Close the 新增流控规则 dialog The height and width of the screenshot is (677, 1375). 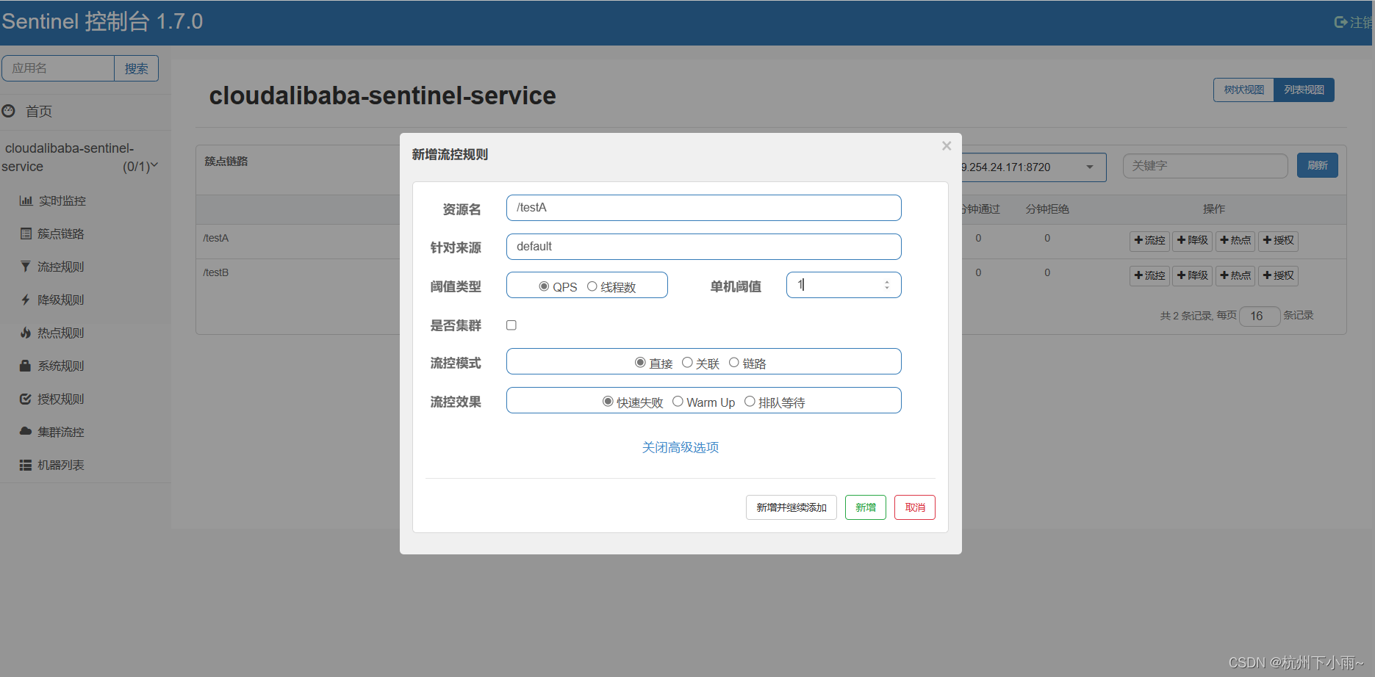click(x=947, y=146)
